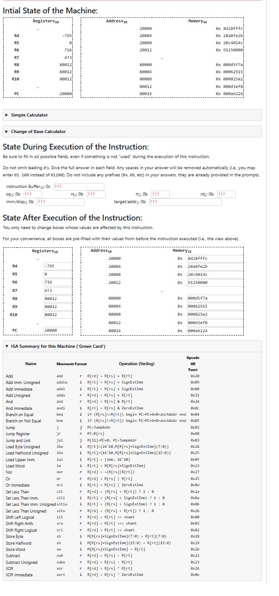279x596 pixels.
Task: Edit memory field at address 80004 after execution
Action: coord(215,306)
